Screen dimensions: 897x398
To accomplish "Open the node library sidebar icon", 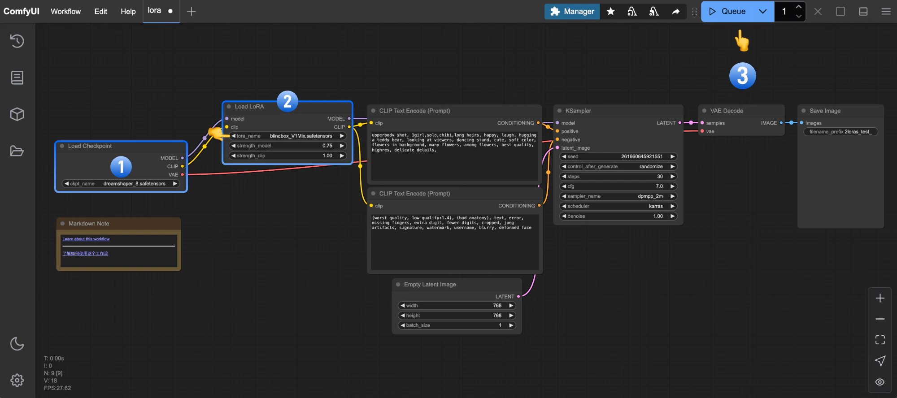I will tap(17, 78).
